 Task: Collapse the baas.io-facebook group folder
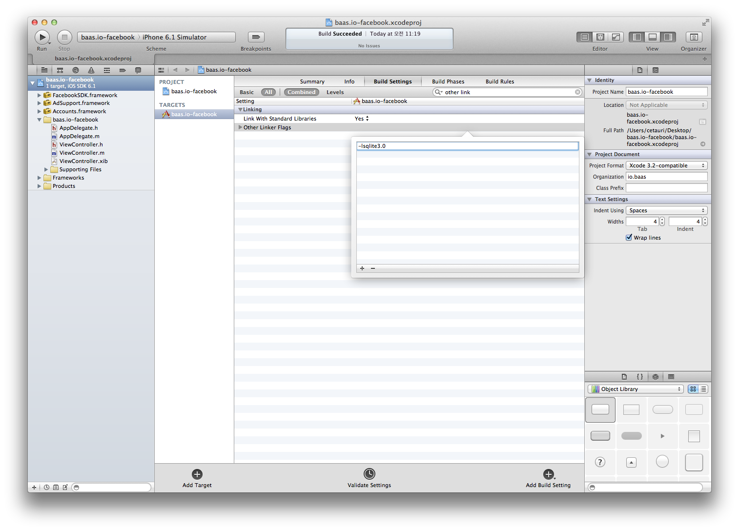click(x=40, y=120)
